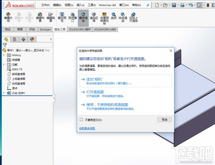Close the 在渲染中使用透视图 dialog
The image size is (215, 165).
coord(171,51)
